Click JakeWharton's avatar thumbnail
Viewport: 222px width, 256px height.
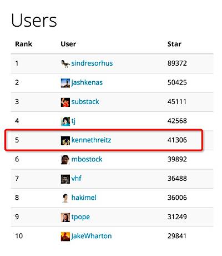[x=65, y=237]
